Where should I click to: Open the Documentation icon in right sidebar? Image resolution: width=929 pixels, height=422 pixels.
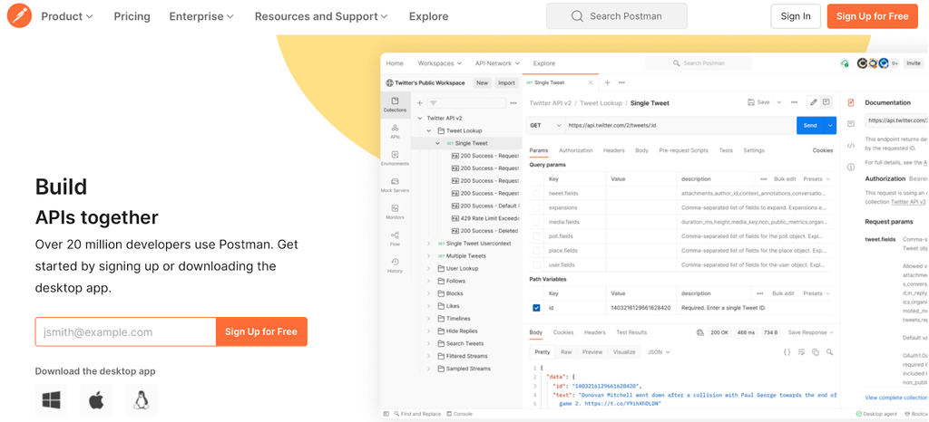[851, 103]
